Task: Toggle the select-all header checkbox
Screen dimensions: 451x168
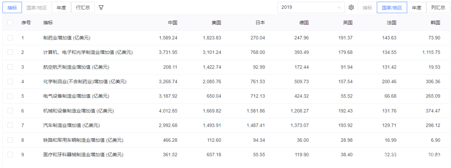Action: click(10, 23)
